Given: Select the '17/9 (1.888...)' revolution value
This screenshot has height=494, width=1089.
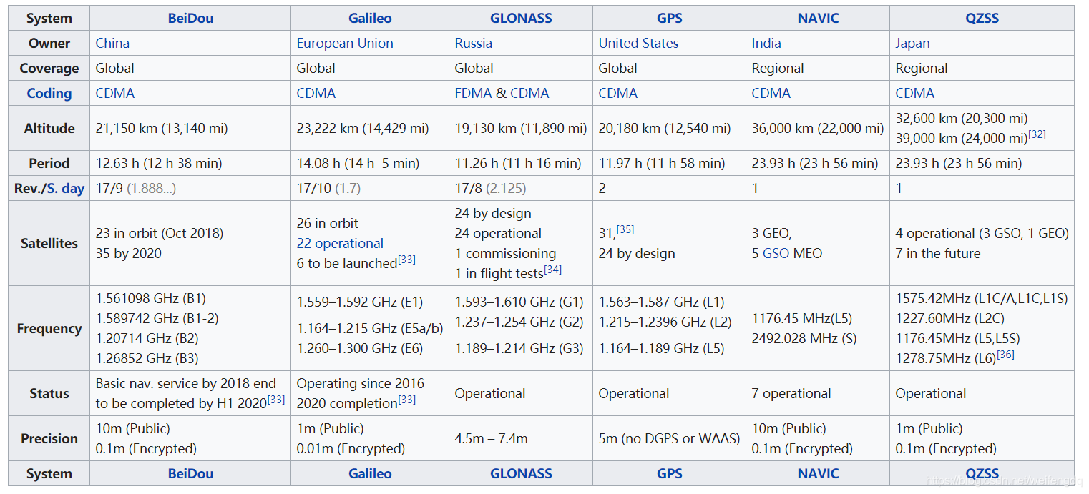Looking at the screenshot, I should [x=136, y=189].
